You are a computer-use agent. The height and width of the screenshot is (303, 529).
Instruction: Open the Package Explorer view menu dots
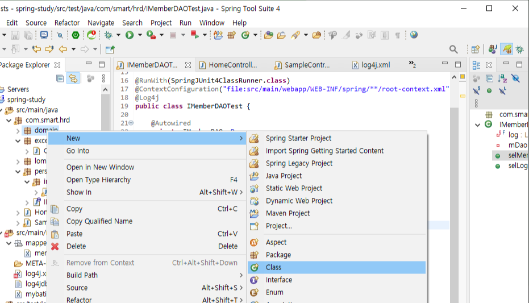click(x=103, y=78)
